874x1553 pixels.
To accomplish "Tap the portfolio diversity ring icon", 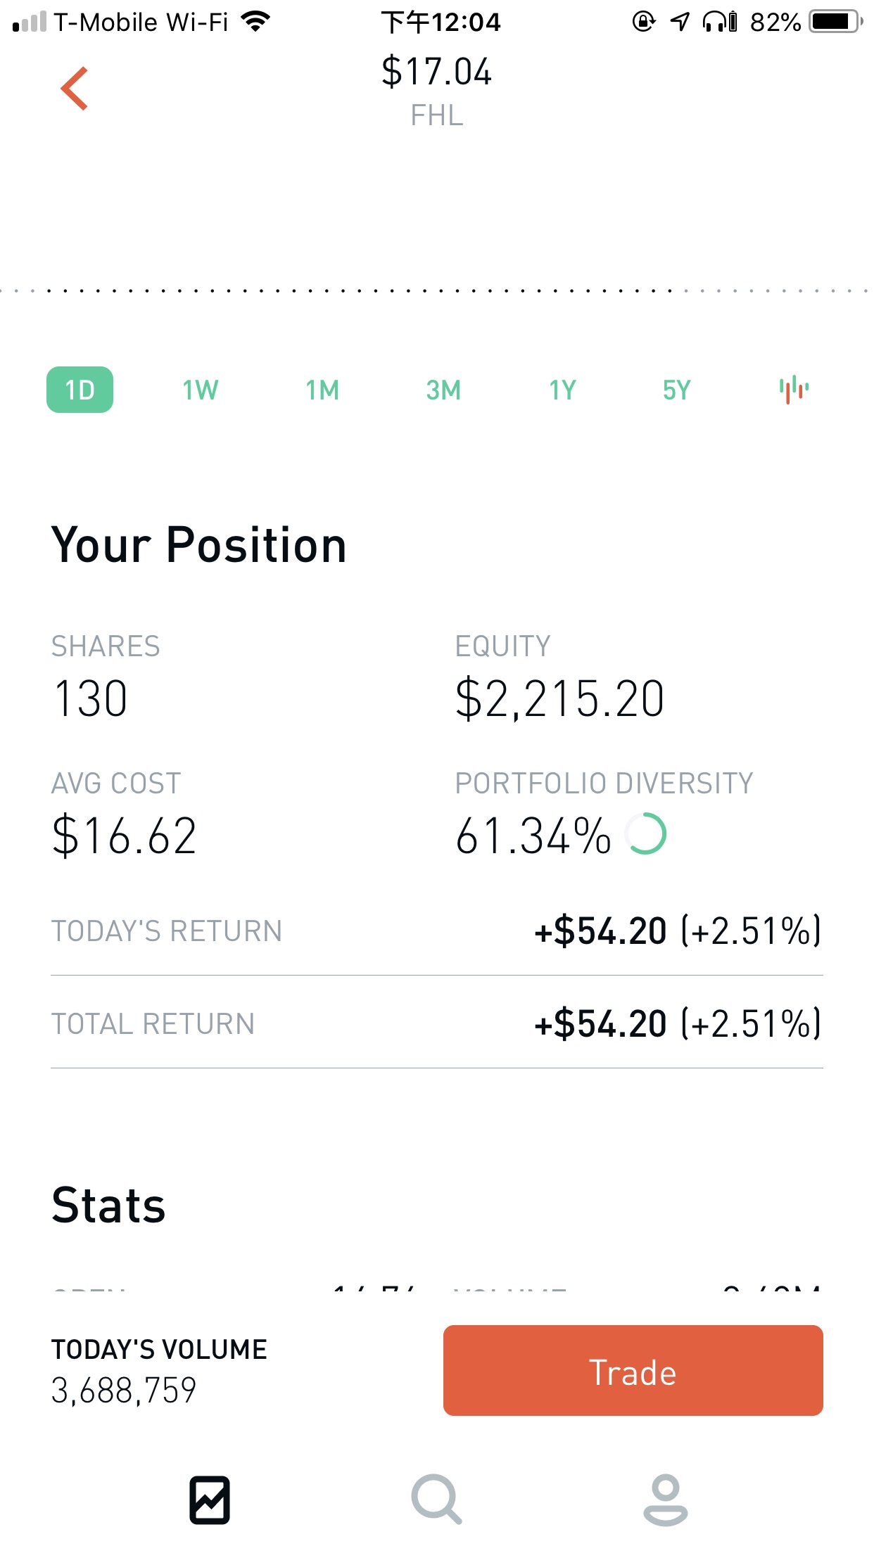I will tap(646, 834).
